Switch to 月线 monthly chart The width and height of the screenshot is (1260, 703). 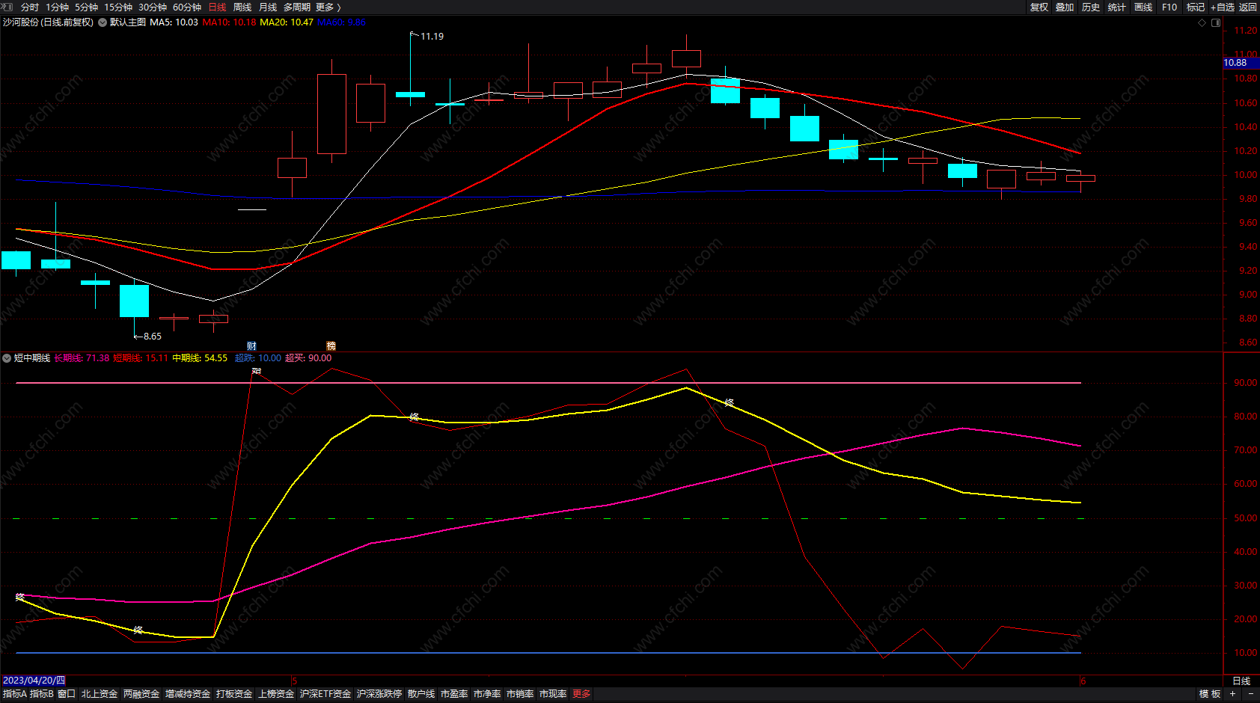268,7
